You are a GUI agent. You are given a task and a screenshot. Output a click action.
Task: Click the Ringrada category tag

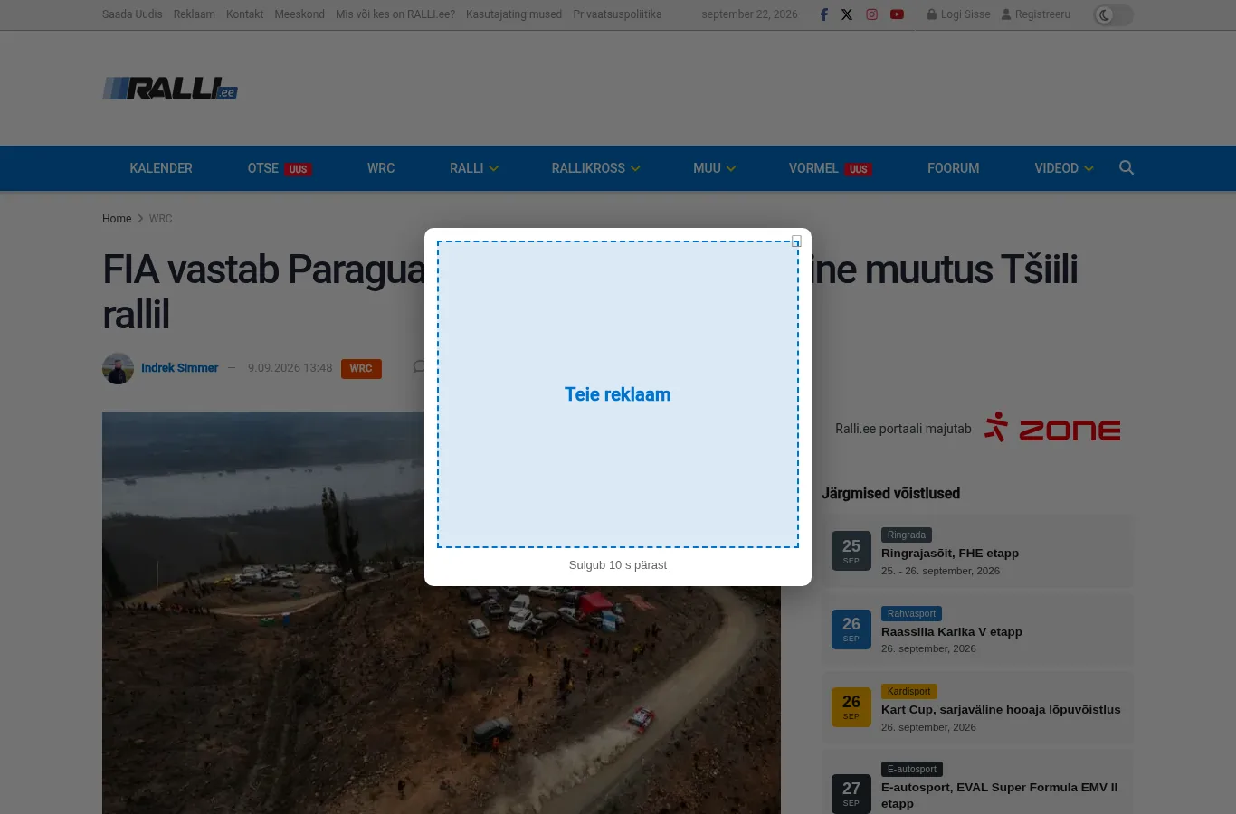coord(907,535)
